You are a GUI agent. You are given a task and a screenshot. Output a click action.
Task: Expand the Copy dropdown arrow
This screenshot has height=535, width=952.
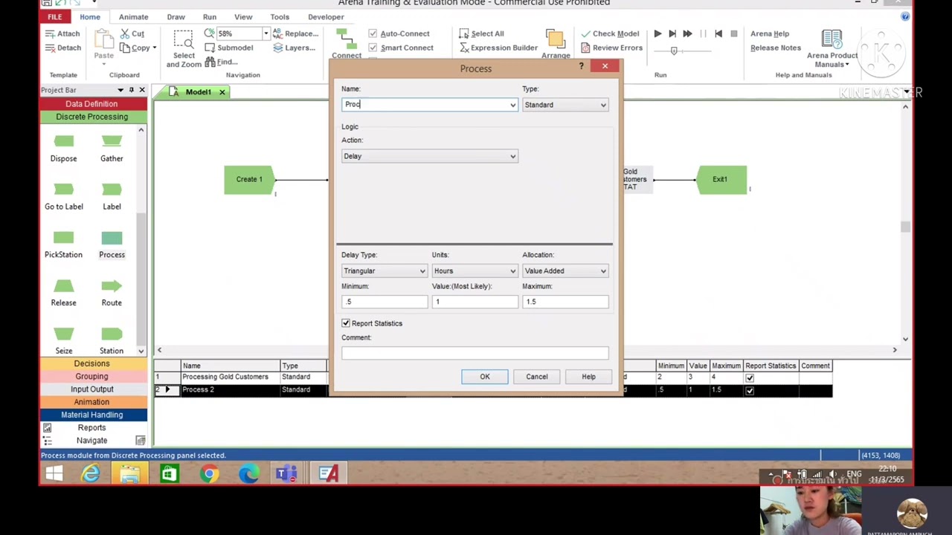coord(154,48)
